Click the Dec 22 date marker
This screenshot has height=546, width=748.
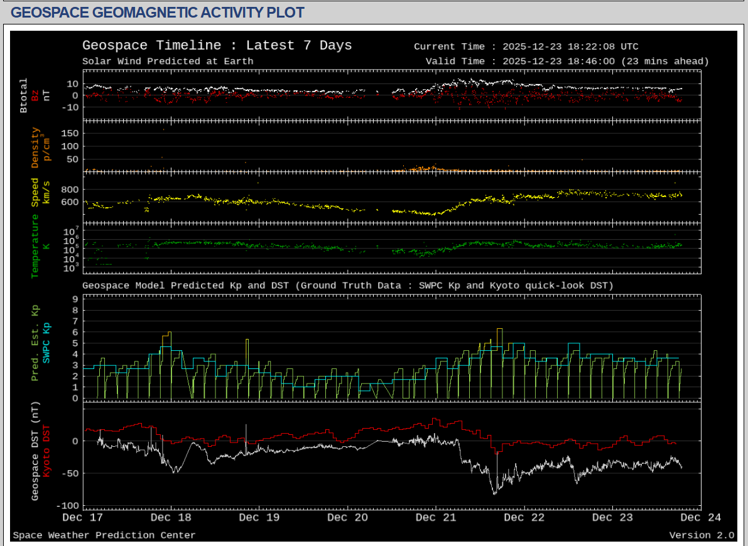tap(524, 518)
